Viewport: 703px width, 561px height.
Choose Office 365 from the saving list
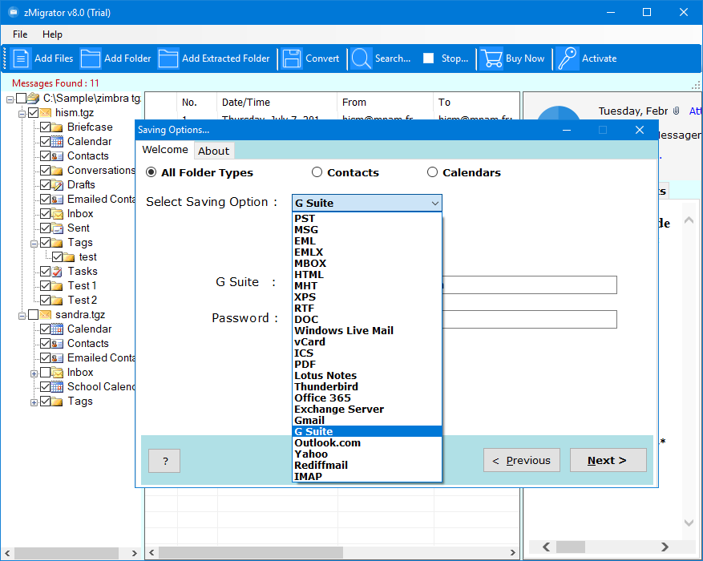coord(367,398)
